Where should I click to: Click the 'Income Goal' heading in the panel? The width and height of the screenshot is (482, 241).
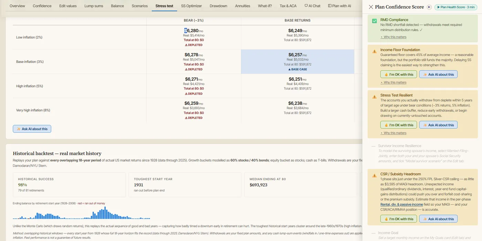coord(388,233)
